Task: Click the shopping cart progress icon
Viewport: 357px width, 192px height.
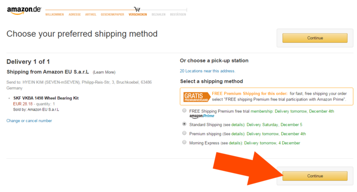Action: pyautogui.click(x=137, y=9)
